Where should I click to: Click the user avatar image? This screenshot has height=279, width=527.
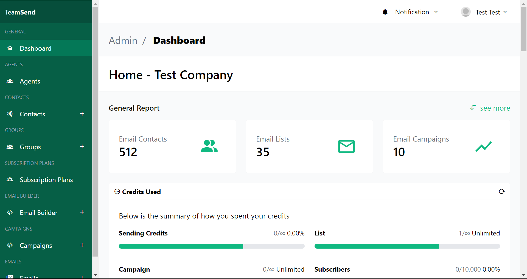[466, 12]
